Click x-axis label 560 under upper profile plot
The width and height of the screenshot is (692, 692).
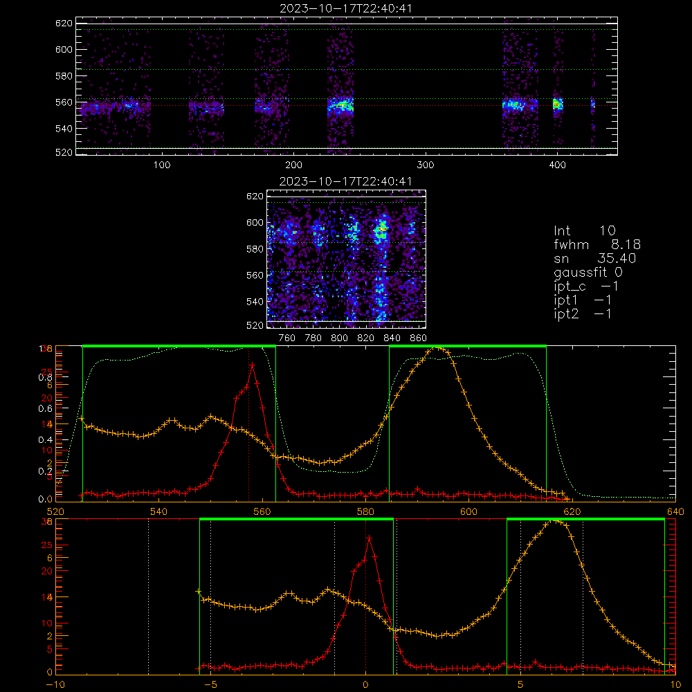click(262, 511)
